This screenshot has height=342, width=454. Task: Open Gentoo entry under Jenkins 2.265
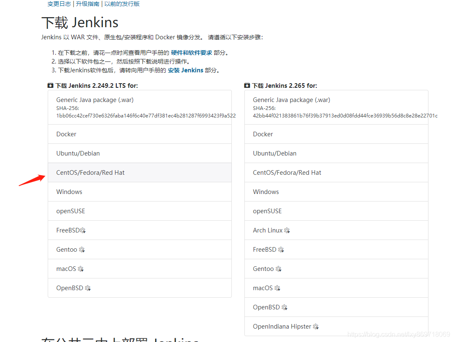336,269
